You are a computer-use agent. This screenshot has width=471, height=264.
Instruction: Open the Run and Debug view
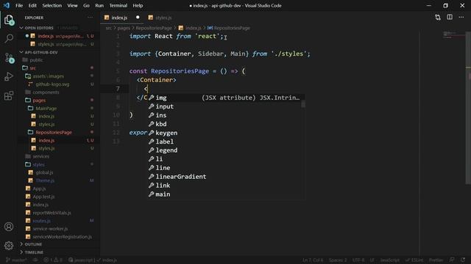click(9, 76)
